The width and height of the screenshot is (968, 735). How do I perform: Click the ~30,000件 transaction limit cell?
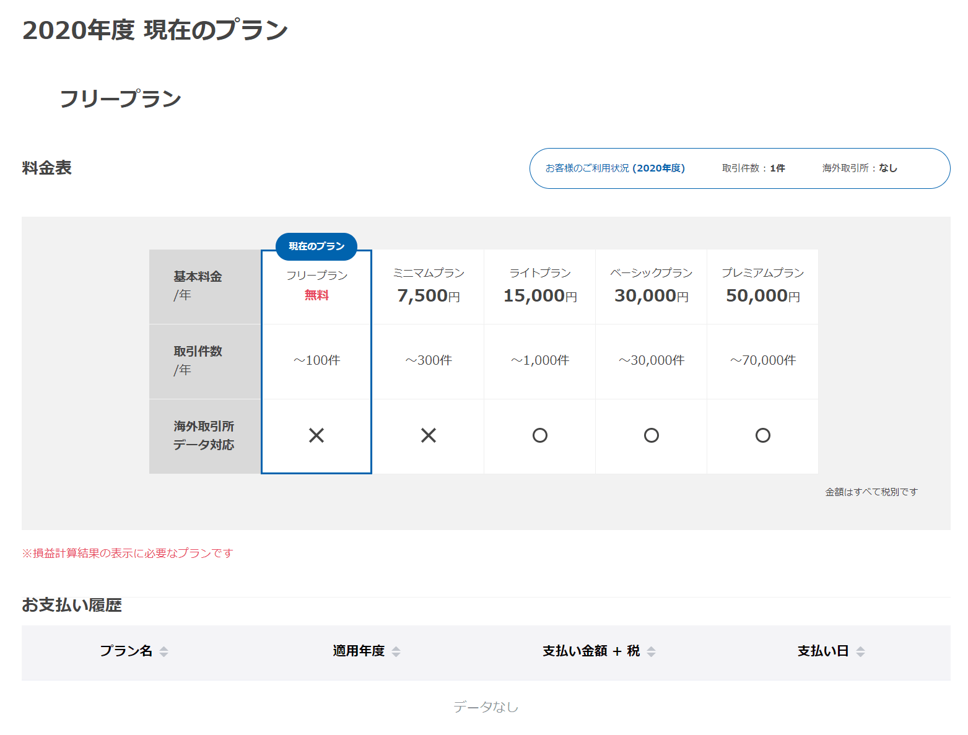point(652,360)
